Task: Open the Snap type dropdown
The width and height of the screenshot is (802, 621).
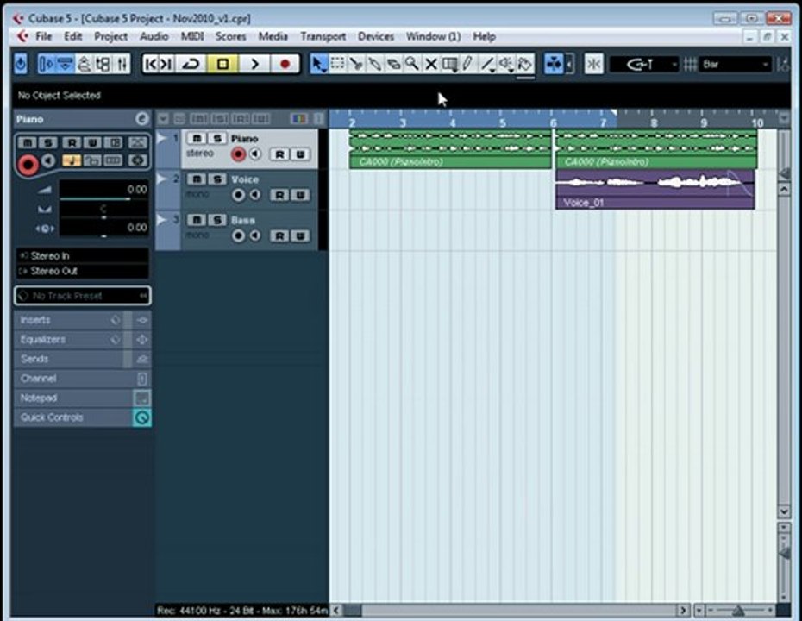Action: (644, 65)
